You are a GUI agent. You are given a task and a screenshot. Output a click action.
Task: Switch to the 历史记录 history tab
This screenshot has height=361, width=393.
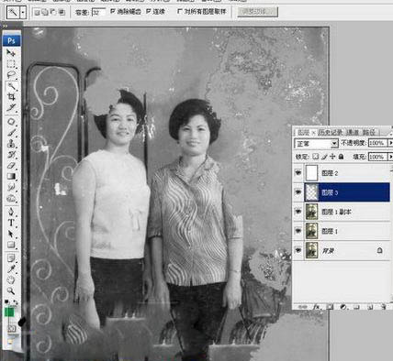[330, 132]
